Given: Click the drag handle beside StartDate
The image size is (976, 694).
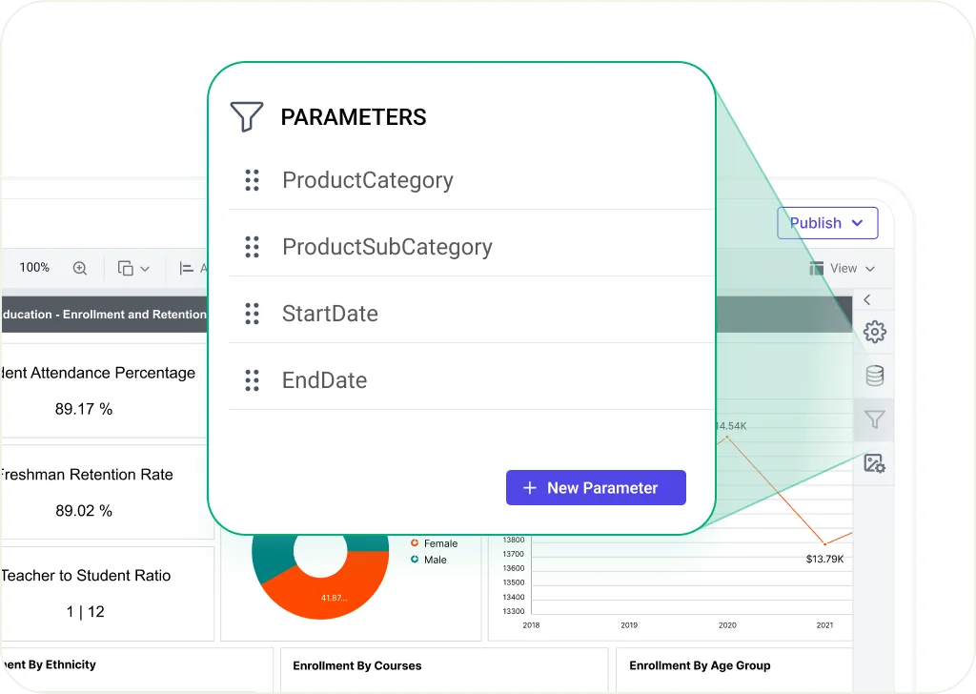Looking at the screenshot, I should tap(252, 314).
